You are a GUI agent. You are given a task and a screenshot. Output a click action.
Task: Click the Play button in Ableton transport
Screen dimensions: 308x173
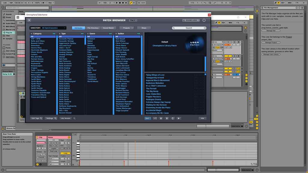pyautogui.click(x=117, y=3)
